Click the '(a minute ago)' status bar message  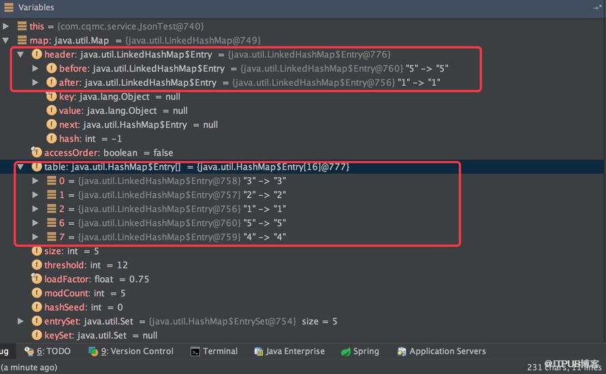[x=29, y=367]
